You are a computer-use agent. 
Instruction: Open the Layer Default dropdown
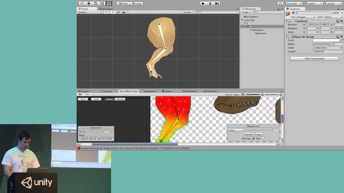pyautogui.click(x=333, y=17)
